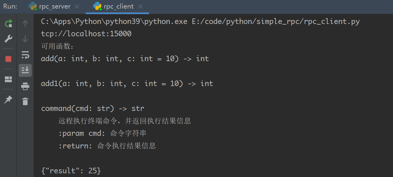Toggle scroll to end of output
The height and width of the screenshot is (177, 393).
(x=25, y=70)
